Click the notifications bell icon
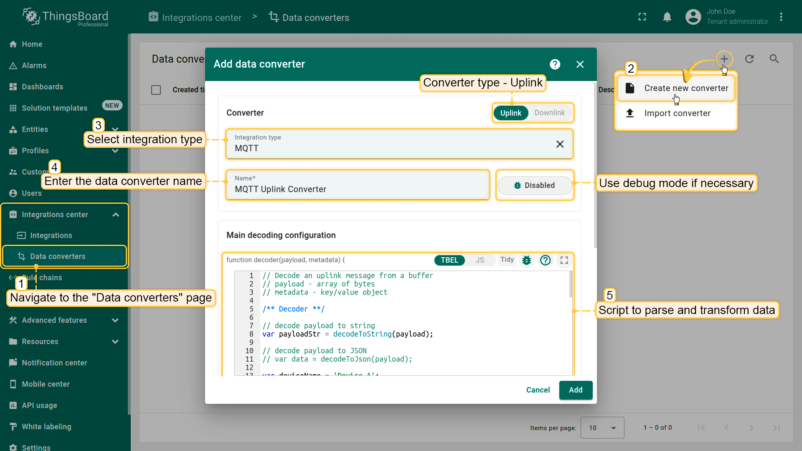Viewport: 802px width, 451px height. click(x=667, y=17)
